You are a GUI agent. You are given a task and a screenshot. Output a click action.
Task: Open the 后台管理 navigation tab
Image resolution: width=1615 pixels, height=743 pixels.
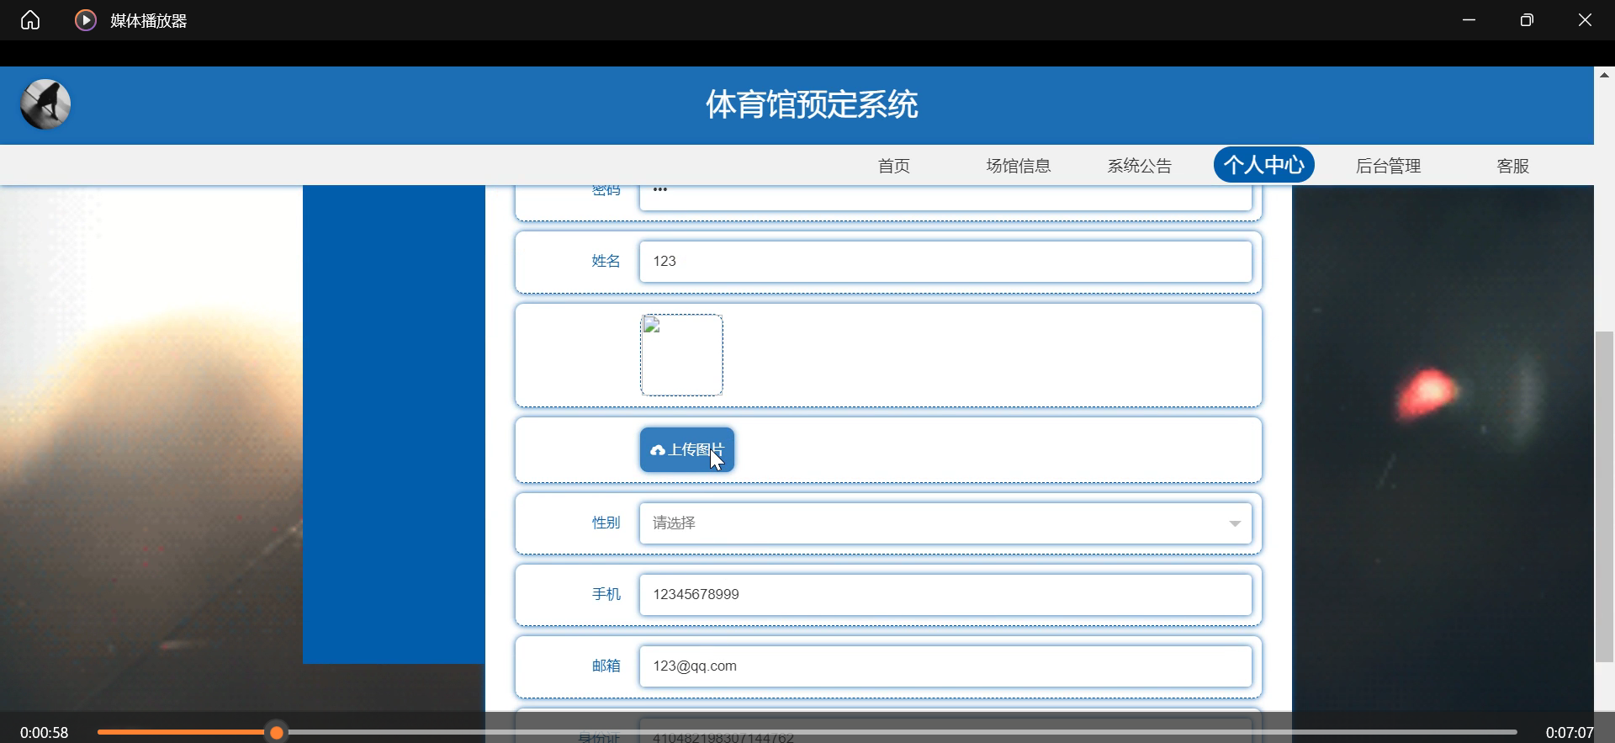[x=1389, y=166]
